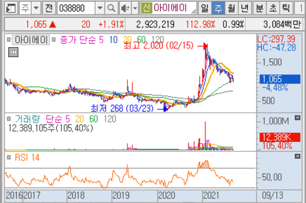Click the volume value 2,923,219

coord(156,25)
